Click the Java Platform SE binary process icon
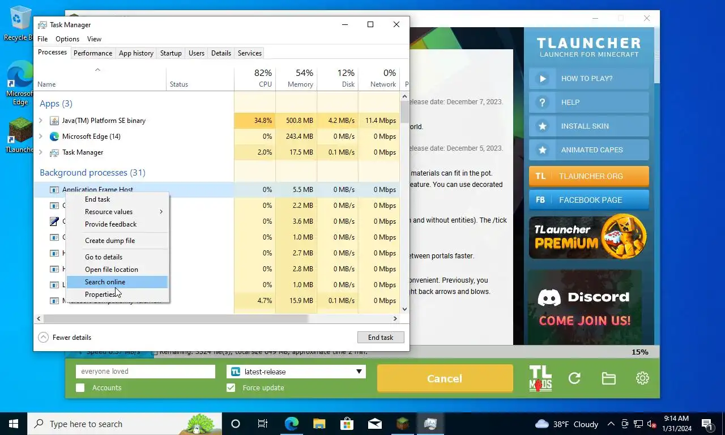This screenshot has width=725, height=435. tap(54, 121)
